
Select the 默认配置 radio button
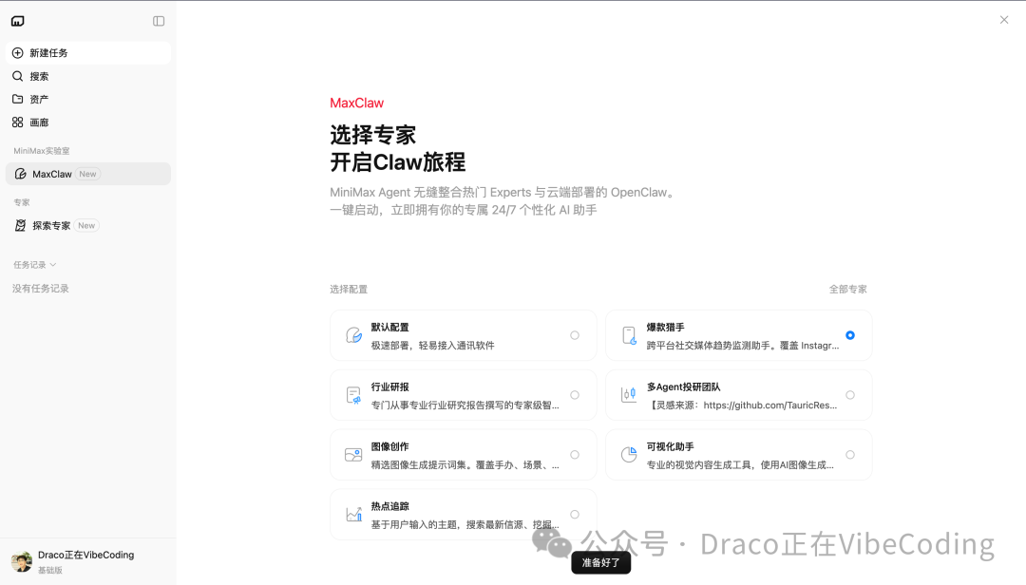574,334
